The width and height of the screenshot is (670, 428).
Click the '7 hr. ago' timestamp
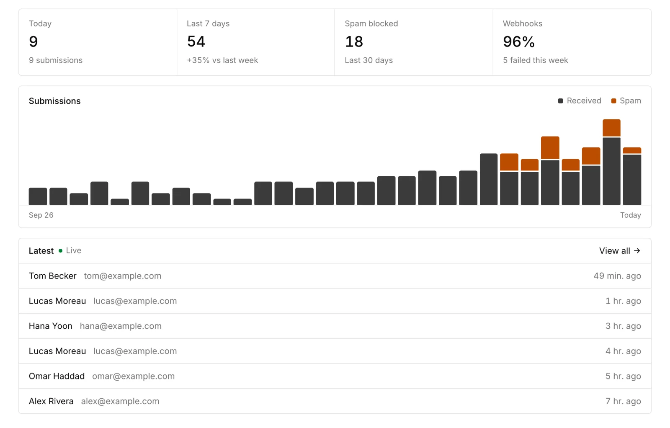[x=623, y=401]
